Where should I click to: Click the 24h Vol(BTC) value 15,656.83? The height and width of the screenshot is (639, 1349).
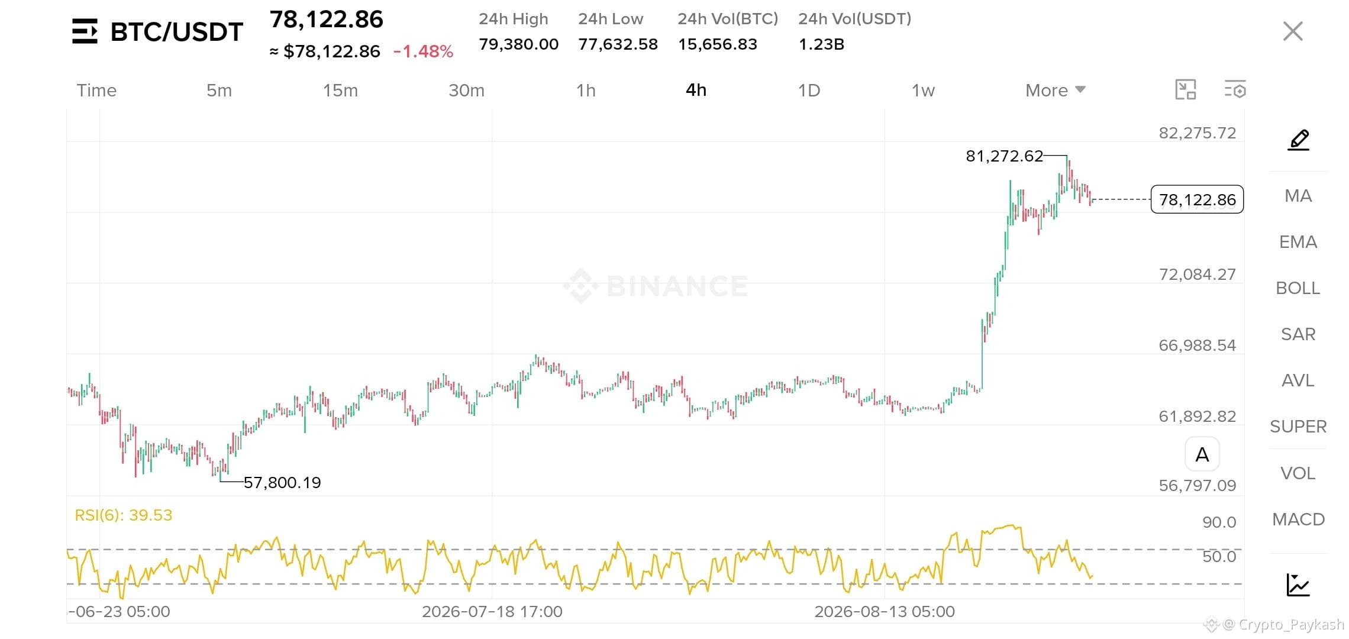point(717,44)
